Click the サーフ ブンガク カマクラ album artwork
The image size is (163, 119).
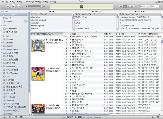[x=38, y=46]
